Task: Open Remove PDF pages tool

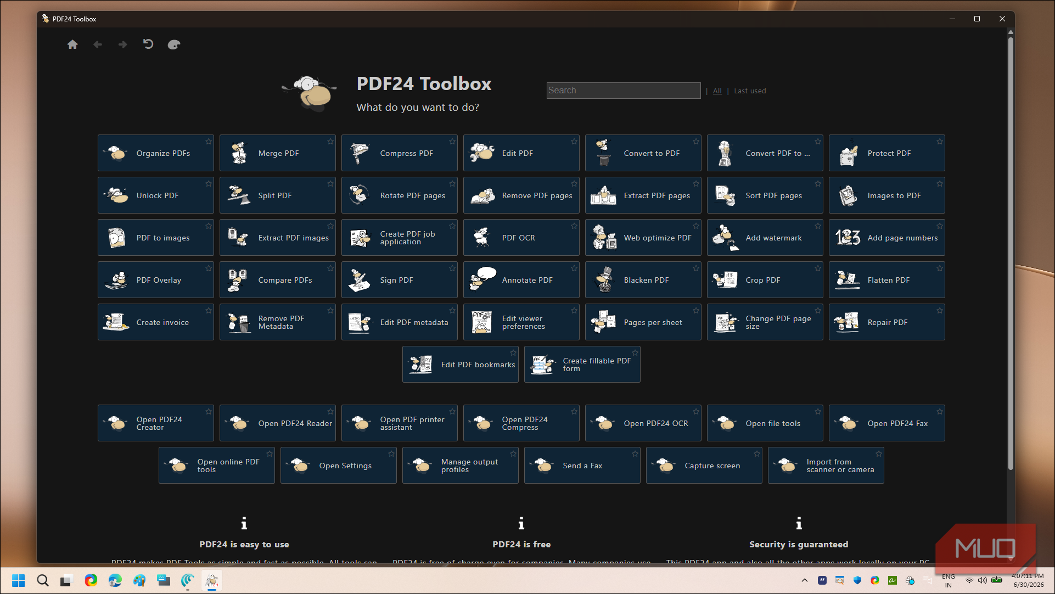Action: click(521, 195)
